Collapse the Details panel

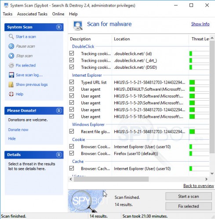click(x=59, y=155)
